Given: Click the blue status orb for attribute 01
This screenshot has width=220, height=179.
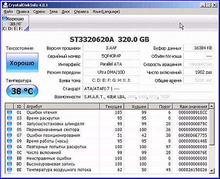Looking at the screenshot, I should (x=9, y=112).
